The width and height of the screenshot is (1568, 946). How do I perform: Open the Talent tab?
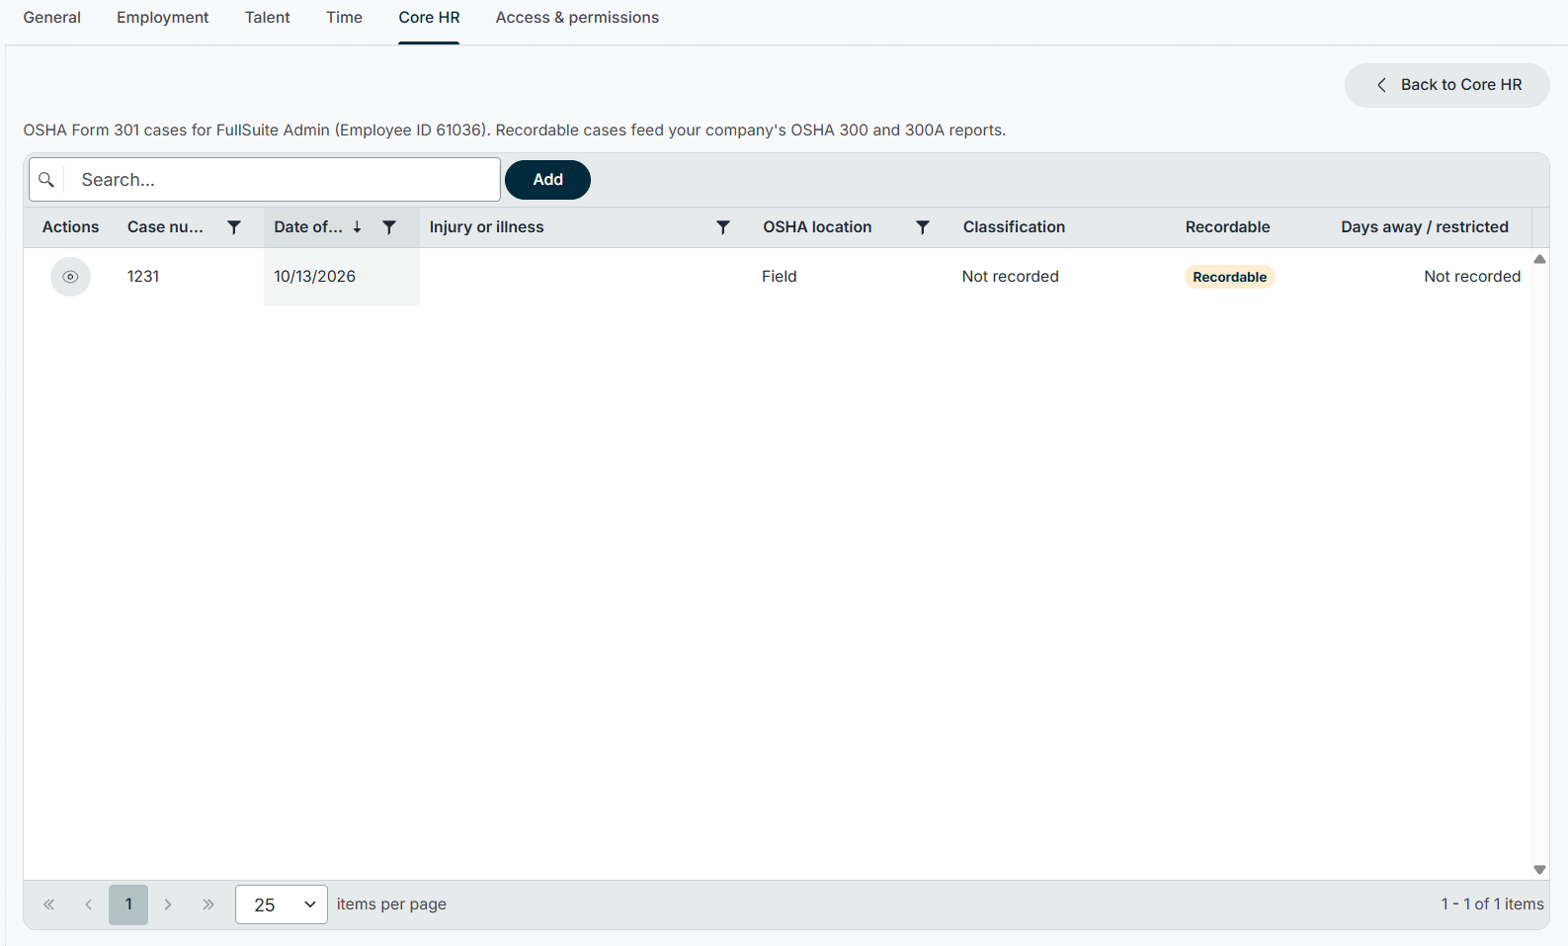(268, 18)
